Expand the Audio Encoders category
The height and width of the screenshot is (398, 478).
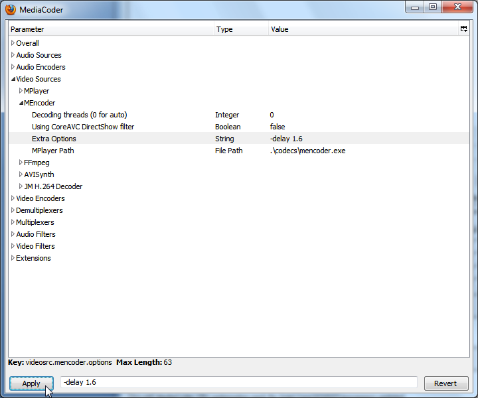13,67
